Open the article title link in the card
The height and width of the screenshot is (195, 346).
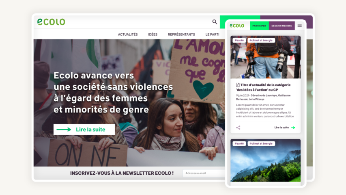[x=264, y=87]
